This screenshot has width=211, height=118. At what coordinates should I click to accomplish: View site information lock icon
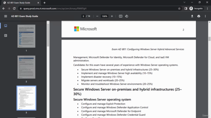pos(20,9)
